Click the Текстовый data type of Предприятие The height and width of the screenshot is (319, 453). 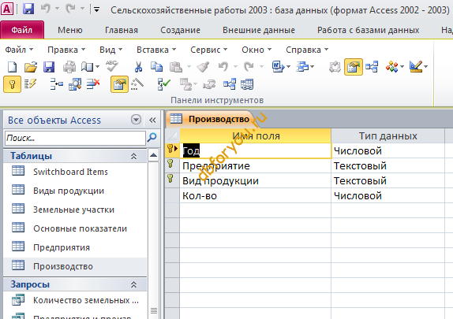387,165
